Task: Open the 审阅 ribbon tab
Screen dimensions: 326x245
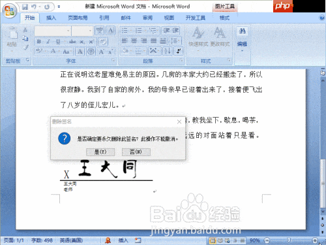Action: pyautogui.click(x=147, y=18)
